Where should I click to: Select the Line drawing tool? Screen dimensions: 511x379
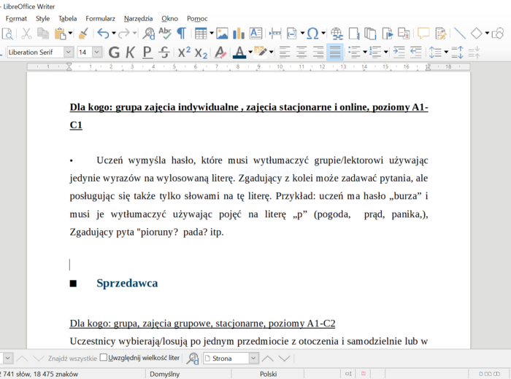460,34
